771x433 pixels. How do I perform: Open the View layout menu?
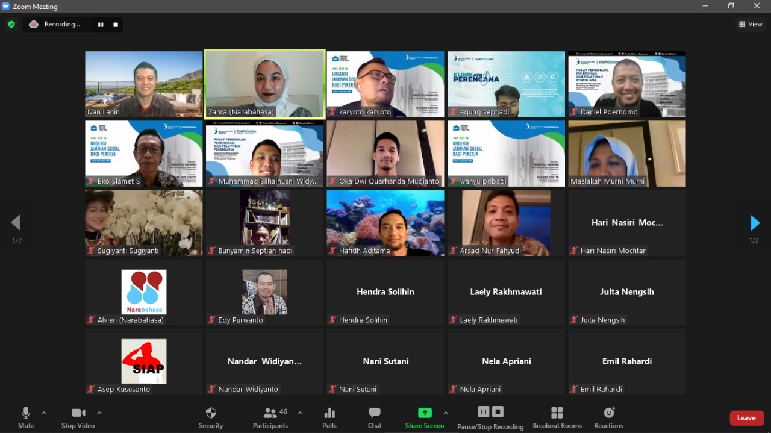tap(751, 25)
